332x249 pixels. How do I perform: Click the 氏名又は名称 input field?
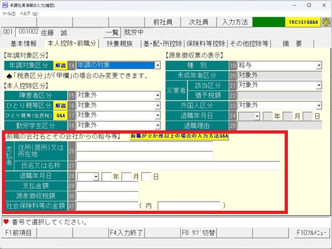click(178, 165)
